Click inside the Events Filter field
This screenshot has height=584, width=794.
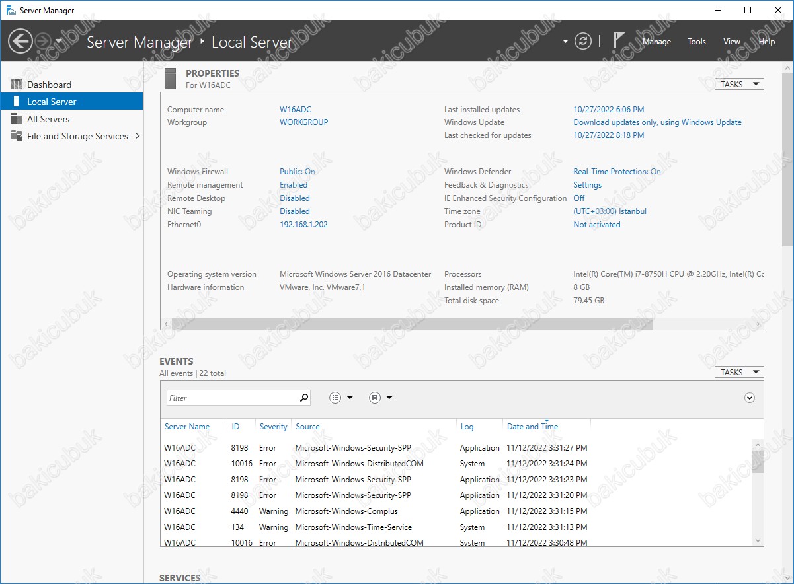(231, 398)
